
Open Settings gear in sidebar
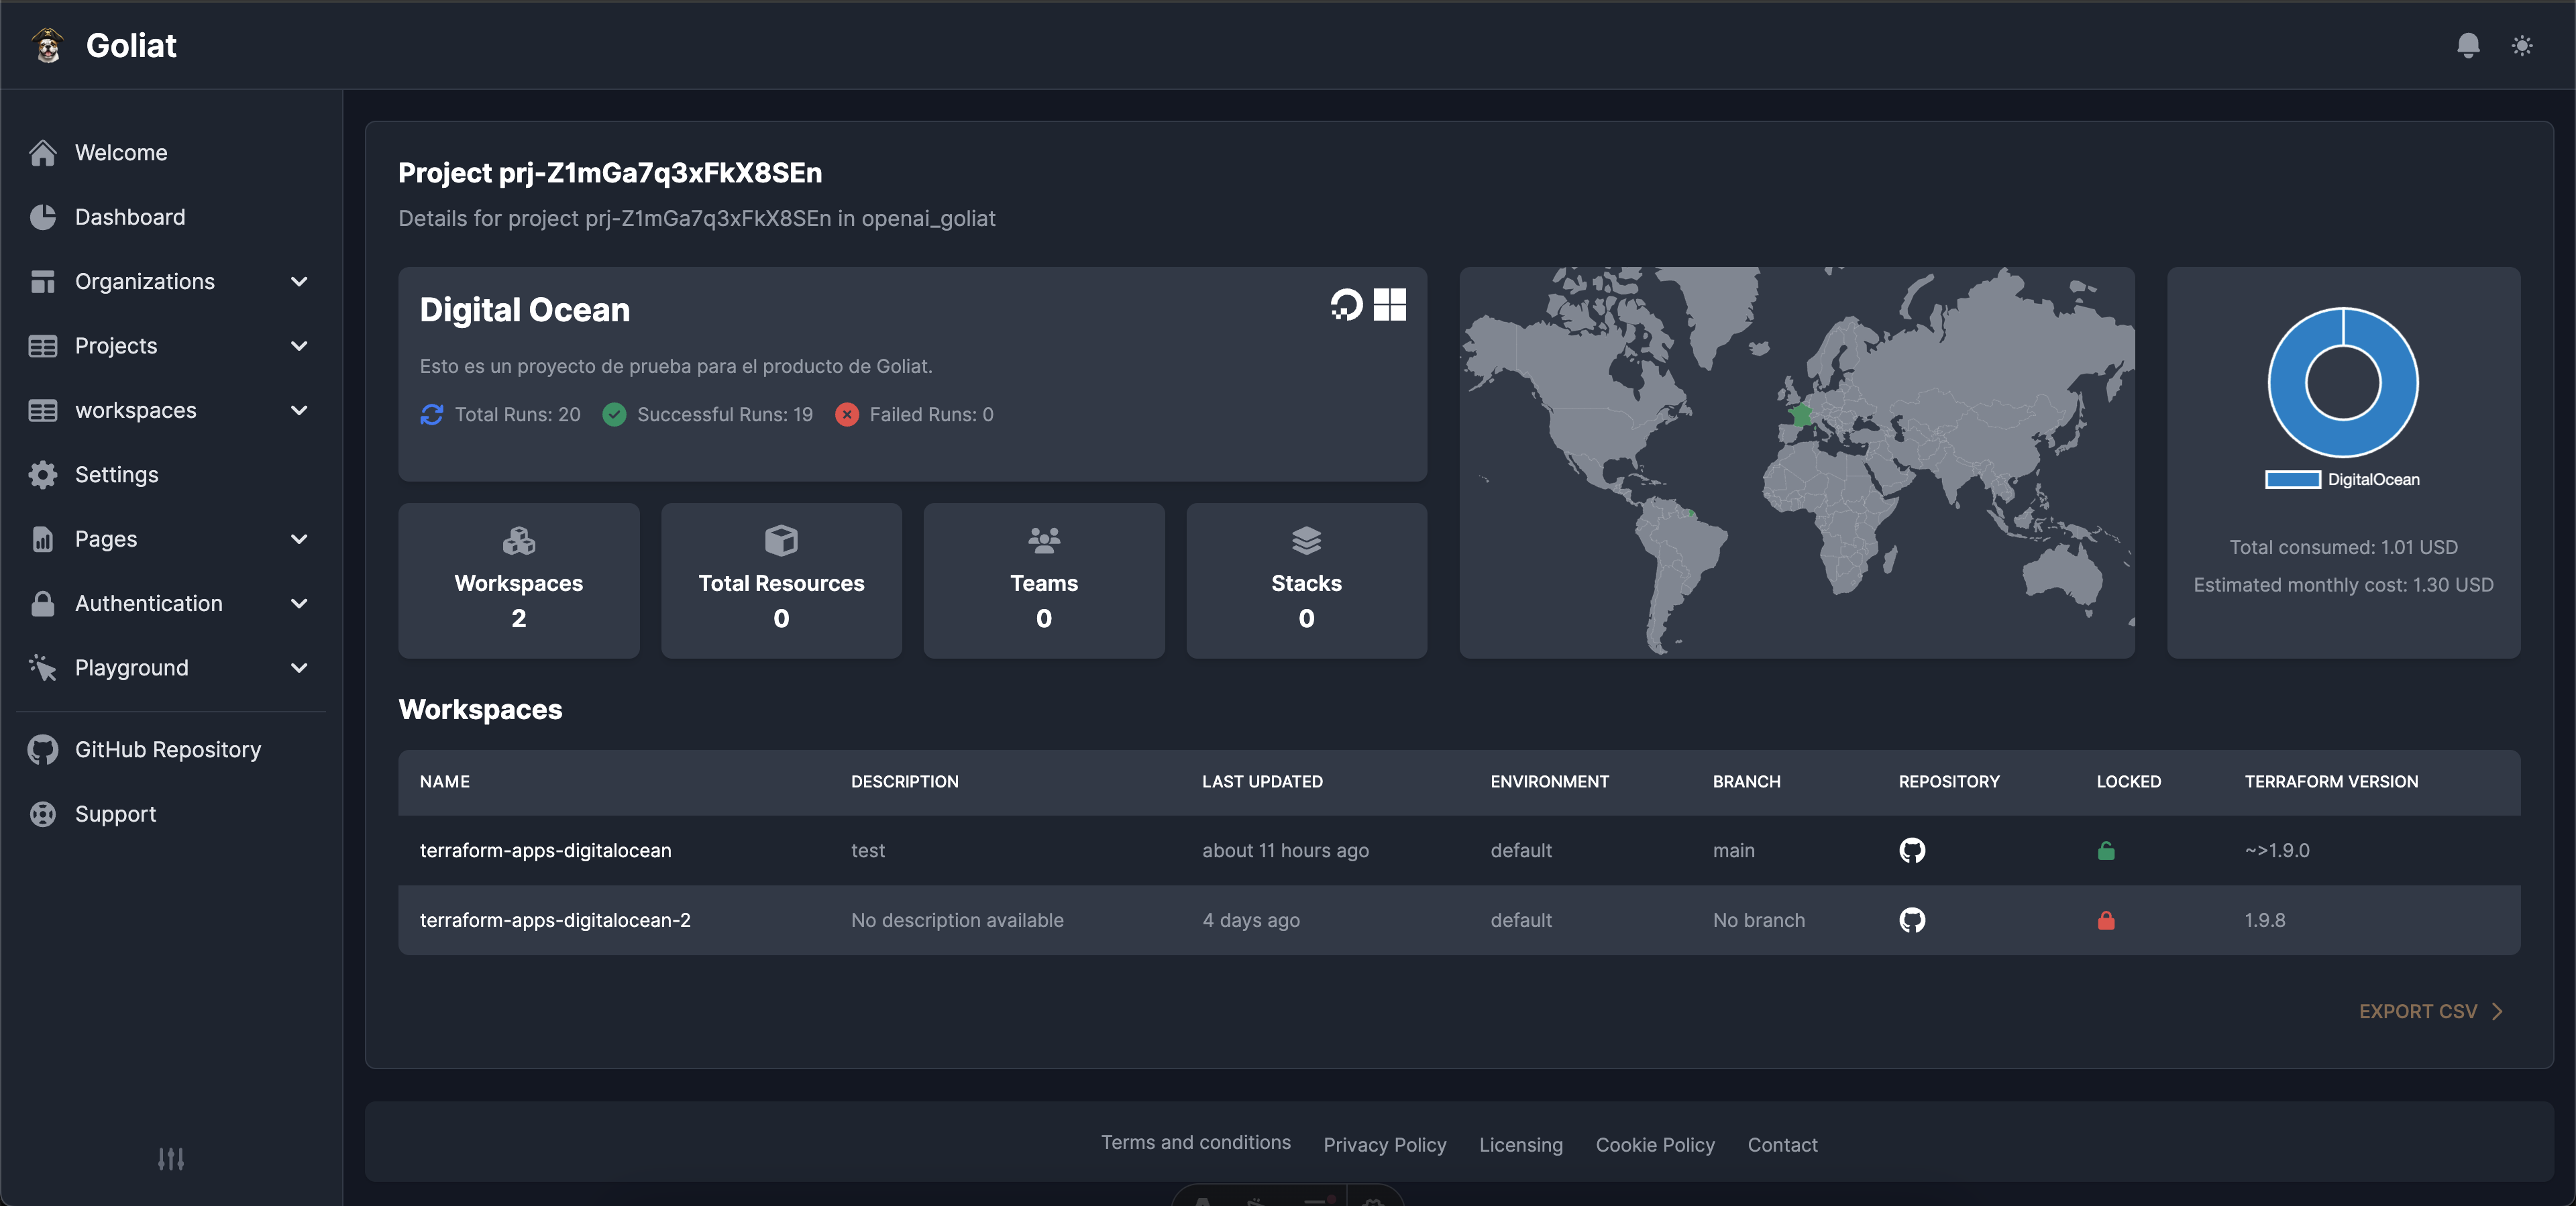(x=42, y=474)
